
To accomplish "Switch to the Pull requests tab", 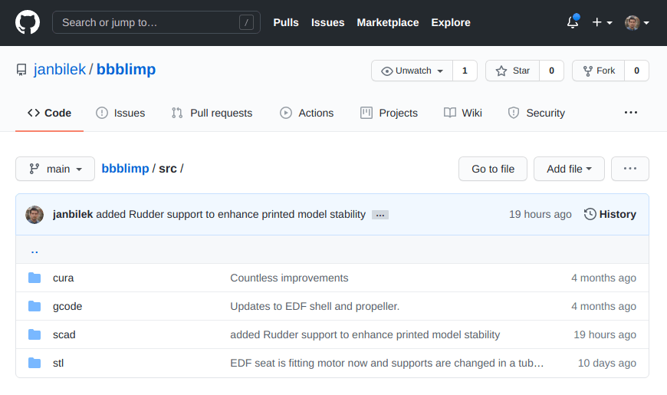I will pyautogui.click(x=212, y=113).
